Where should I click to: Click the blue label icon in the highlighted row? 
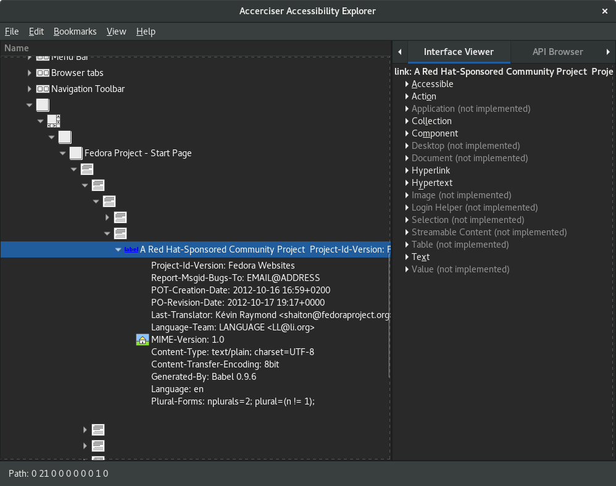131,249
